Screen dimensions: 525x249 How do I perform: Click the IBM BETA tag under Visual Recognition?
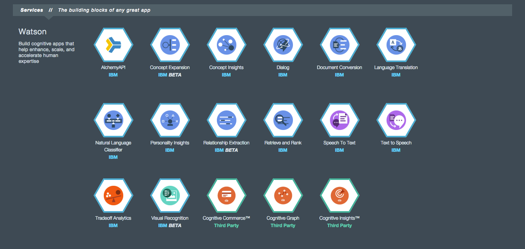(x=170, y=226)
